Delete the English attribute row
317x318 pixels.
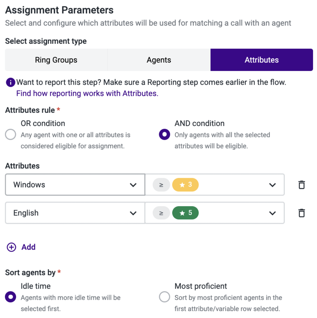tap(302, 213)
